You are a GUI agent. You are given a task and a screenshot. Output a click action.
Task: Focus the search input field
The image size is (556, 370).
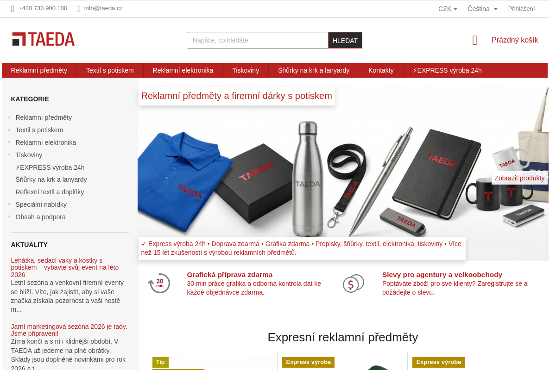pyautogui.click(x=258, y=40)
